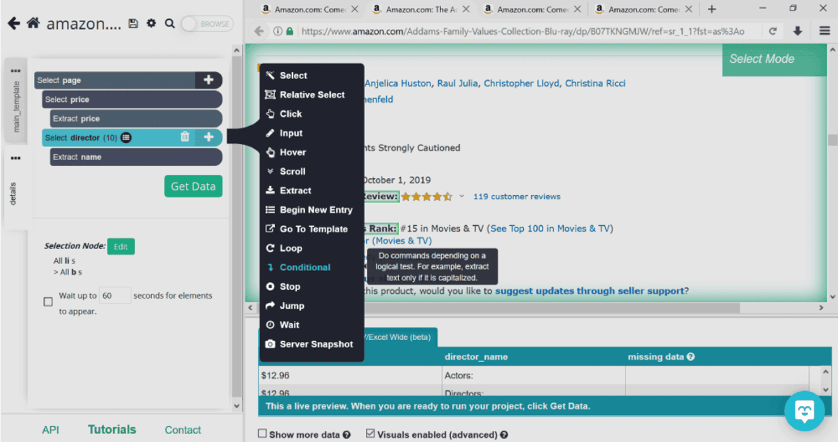
Task: Click Edit button for Selection Node
Action: point(121,247)
